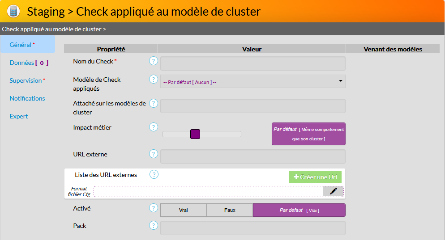This screenshot has width=445, height=240.
Task: Set Activé to Faux
Action: click(x=230, y=210)
